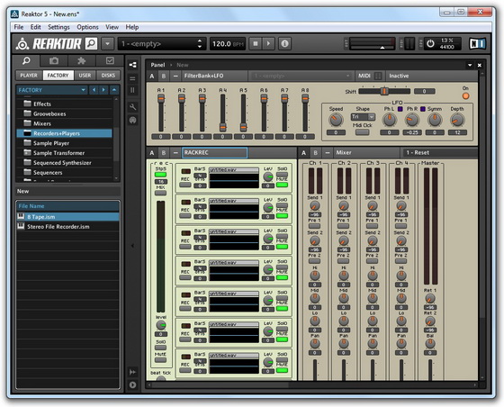The width and height of the screenshot is (504, 407).
Task: Open the View menu
Action: click(112, 27)
